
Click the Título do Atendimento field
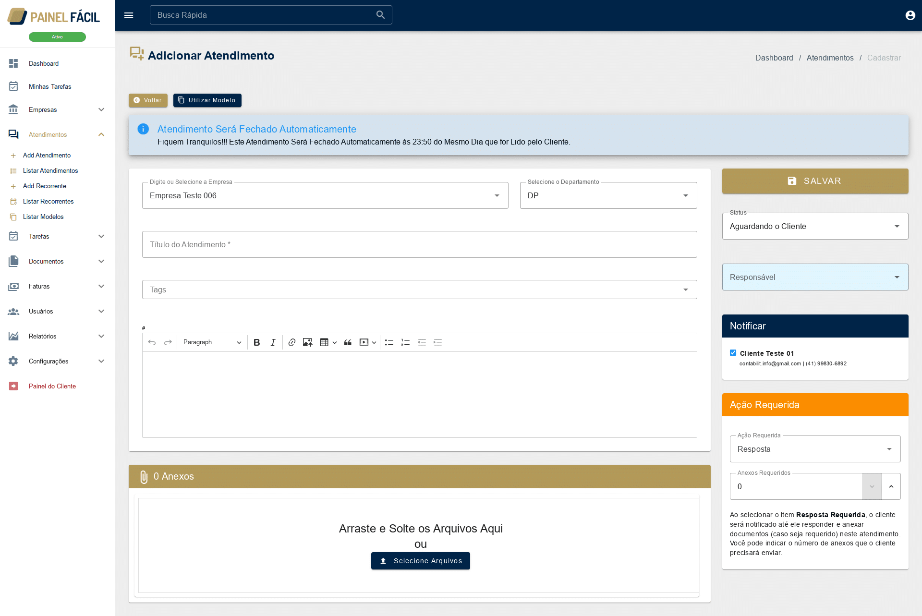pyautogui.click(x=419, y=244)
